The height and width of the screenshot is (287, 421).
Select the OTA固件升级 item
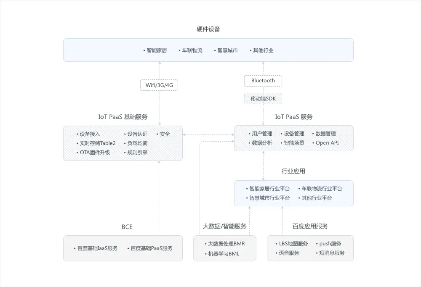(x=95, y=153)
